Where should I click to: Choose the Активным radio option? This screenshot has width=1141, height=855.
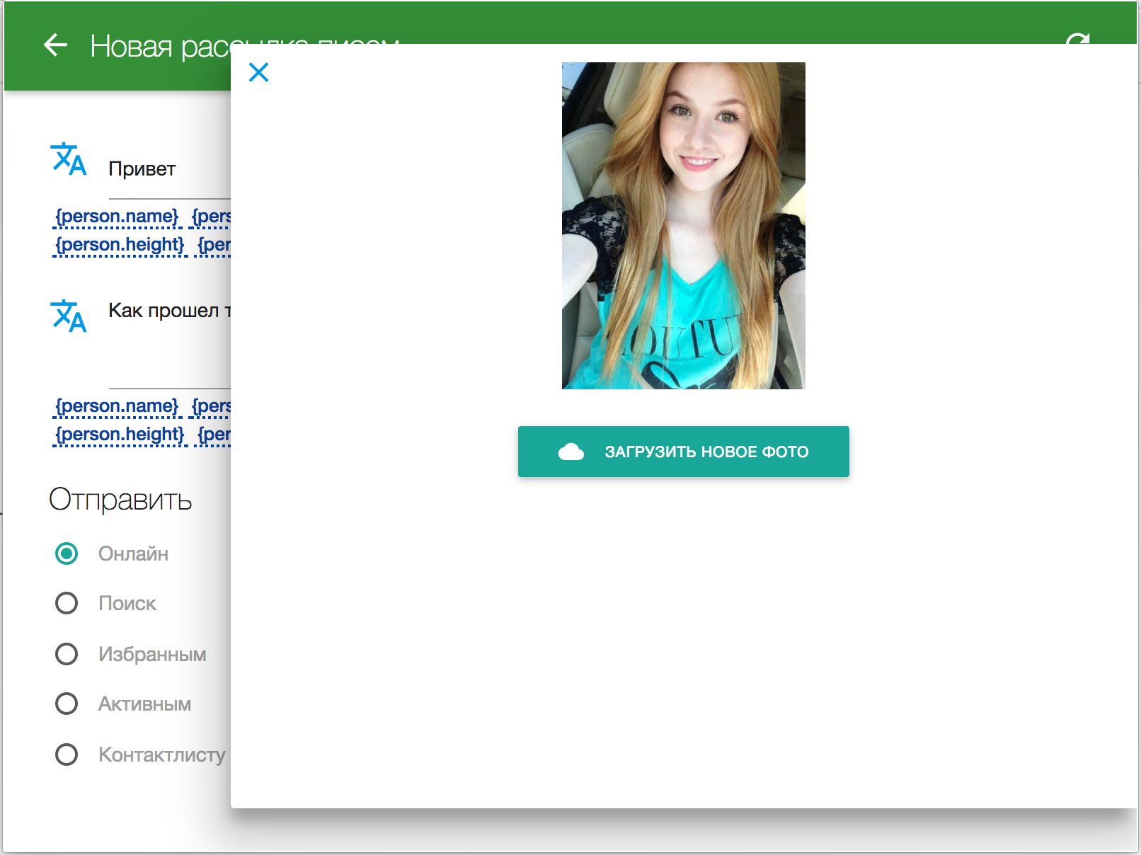[x=67, y=704]
